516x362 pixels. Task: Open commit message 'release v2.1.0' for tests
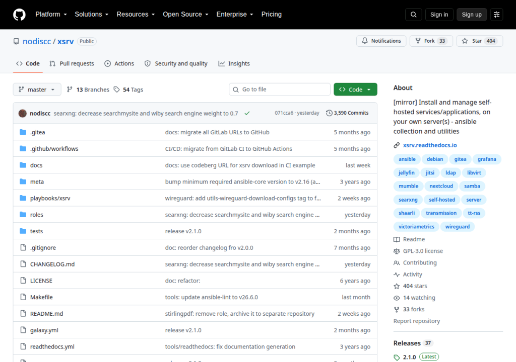183,231
